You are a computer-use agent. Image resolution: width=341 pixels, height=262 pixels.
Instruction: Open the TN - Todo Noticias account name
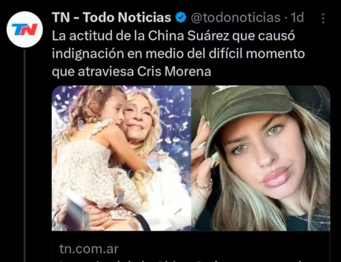(112, 18)
